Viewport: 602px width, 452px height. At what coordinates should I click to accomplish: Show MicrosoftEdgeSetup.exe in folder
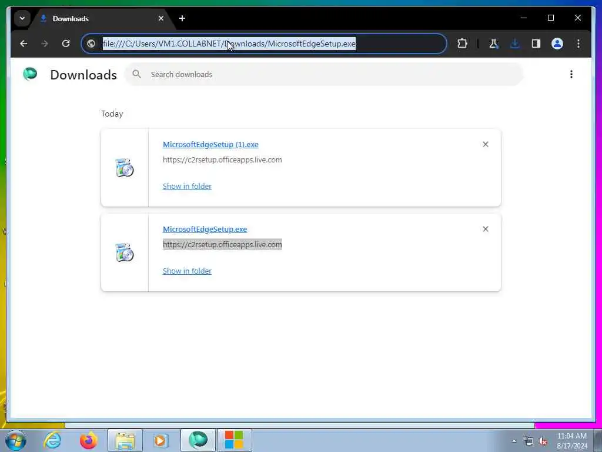(187, 271)
